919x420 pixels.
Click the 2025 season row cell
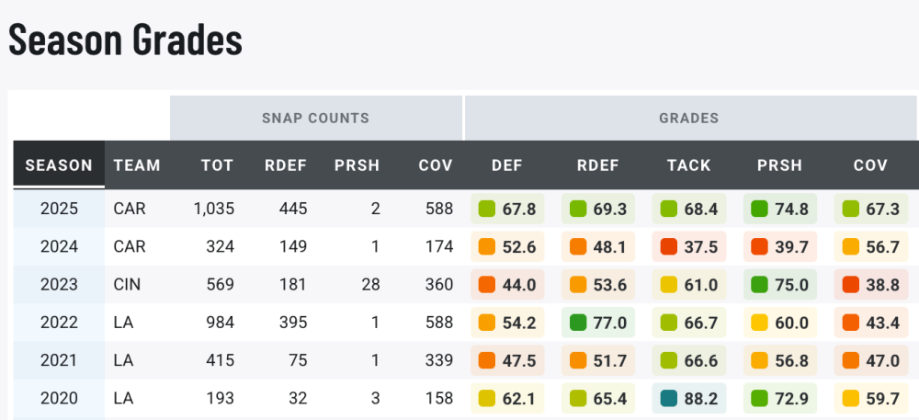point(59,209)
